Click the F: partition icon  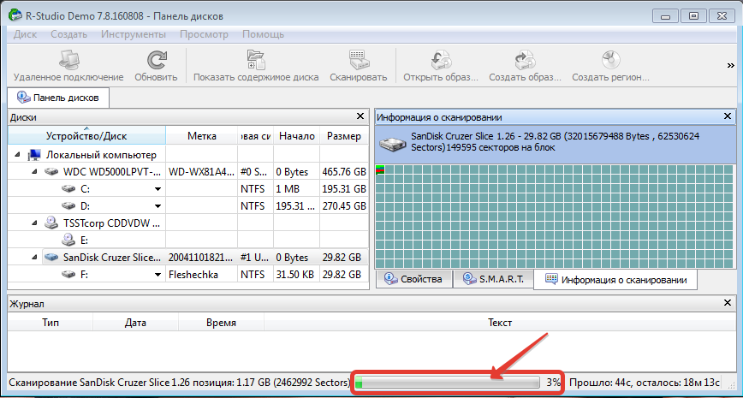click(x=68, y=275)
